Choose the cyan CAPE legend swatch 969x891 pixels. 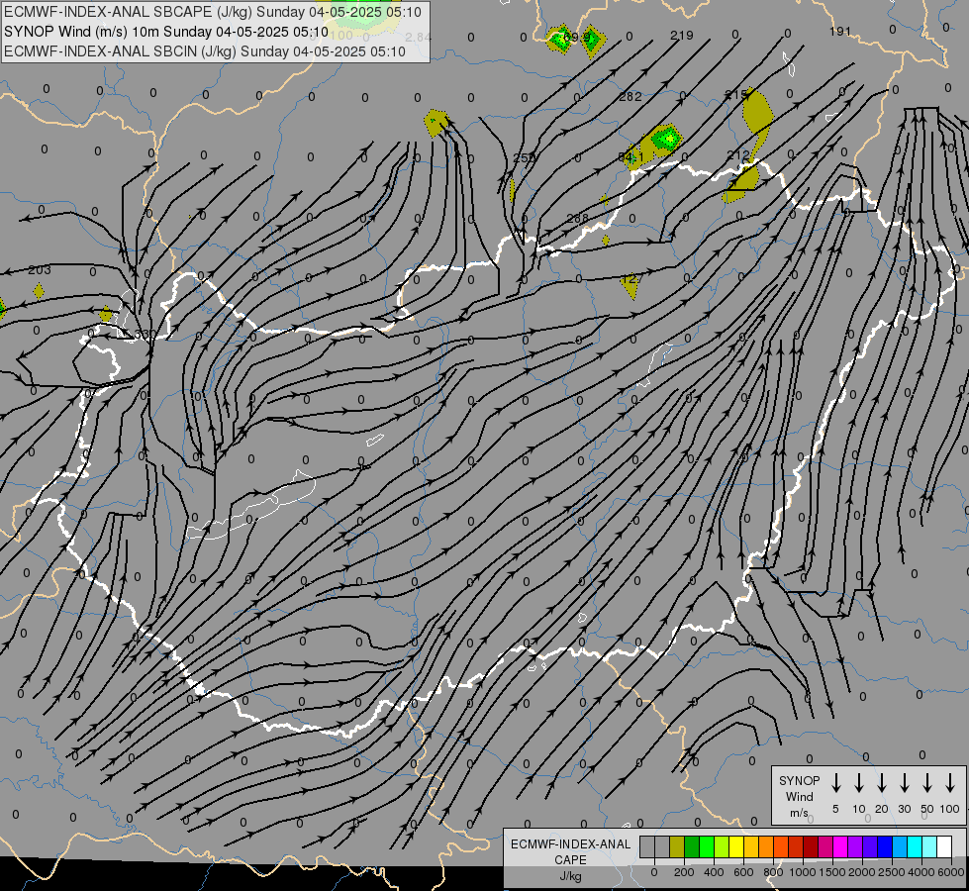[x=914, y=847]
